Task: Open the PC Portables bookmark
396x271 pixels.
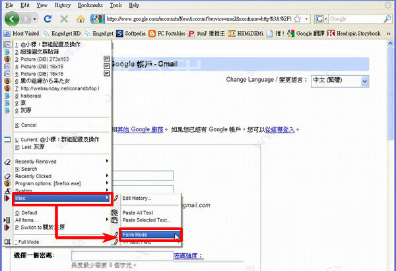Action: point(167,34)
